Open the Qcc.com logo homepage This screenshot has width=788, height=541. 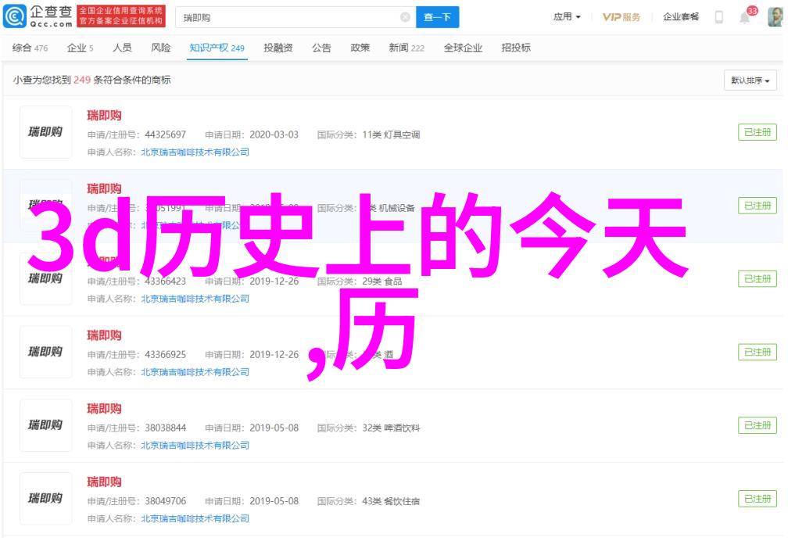tap(38, 16)
